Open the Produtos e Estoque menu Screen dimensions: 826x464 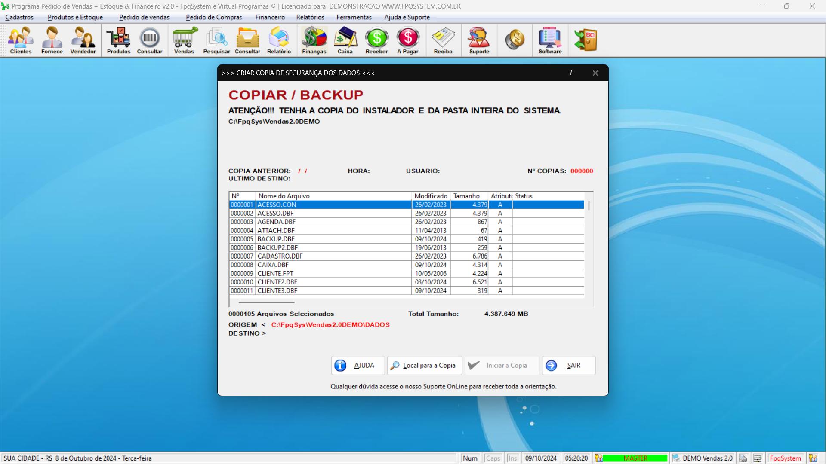(75, 17)
